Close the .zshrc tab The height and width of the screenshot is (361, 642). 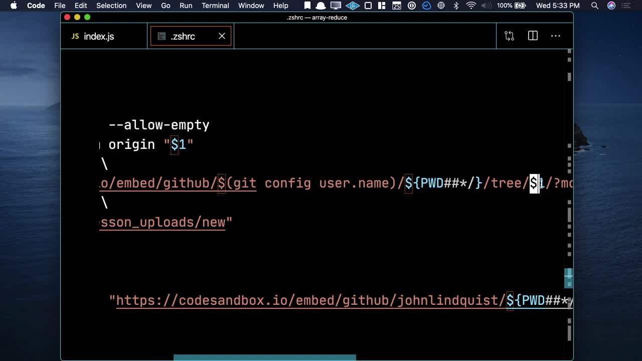222,36
